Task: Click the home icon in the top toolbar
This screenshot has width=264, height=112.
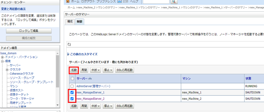Action: coord(68,1)
